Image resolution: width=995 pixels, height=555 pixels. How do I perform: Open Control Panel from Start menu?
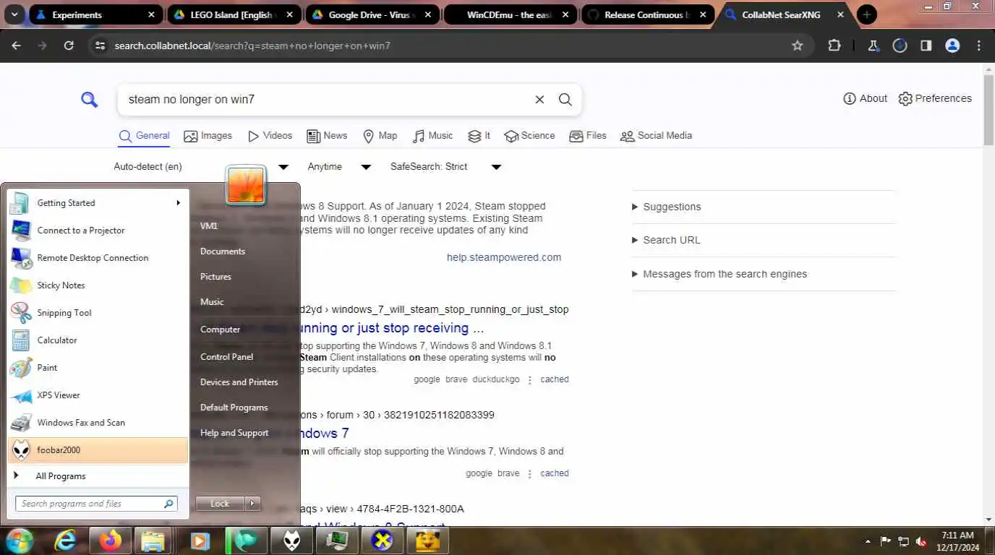tap(226, 357)
